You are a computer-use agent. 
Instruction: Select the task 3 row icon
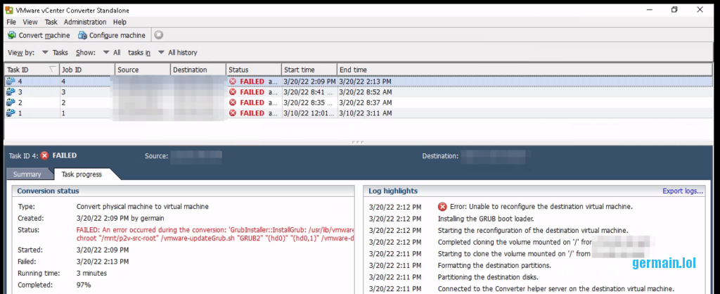pyautogui.click(x=11, y=92)
